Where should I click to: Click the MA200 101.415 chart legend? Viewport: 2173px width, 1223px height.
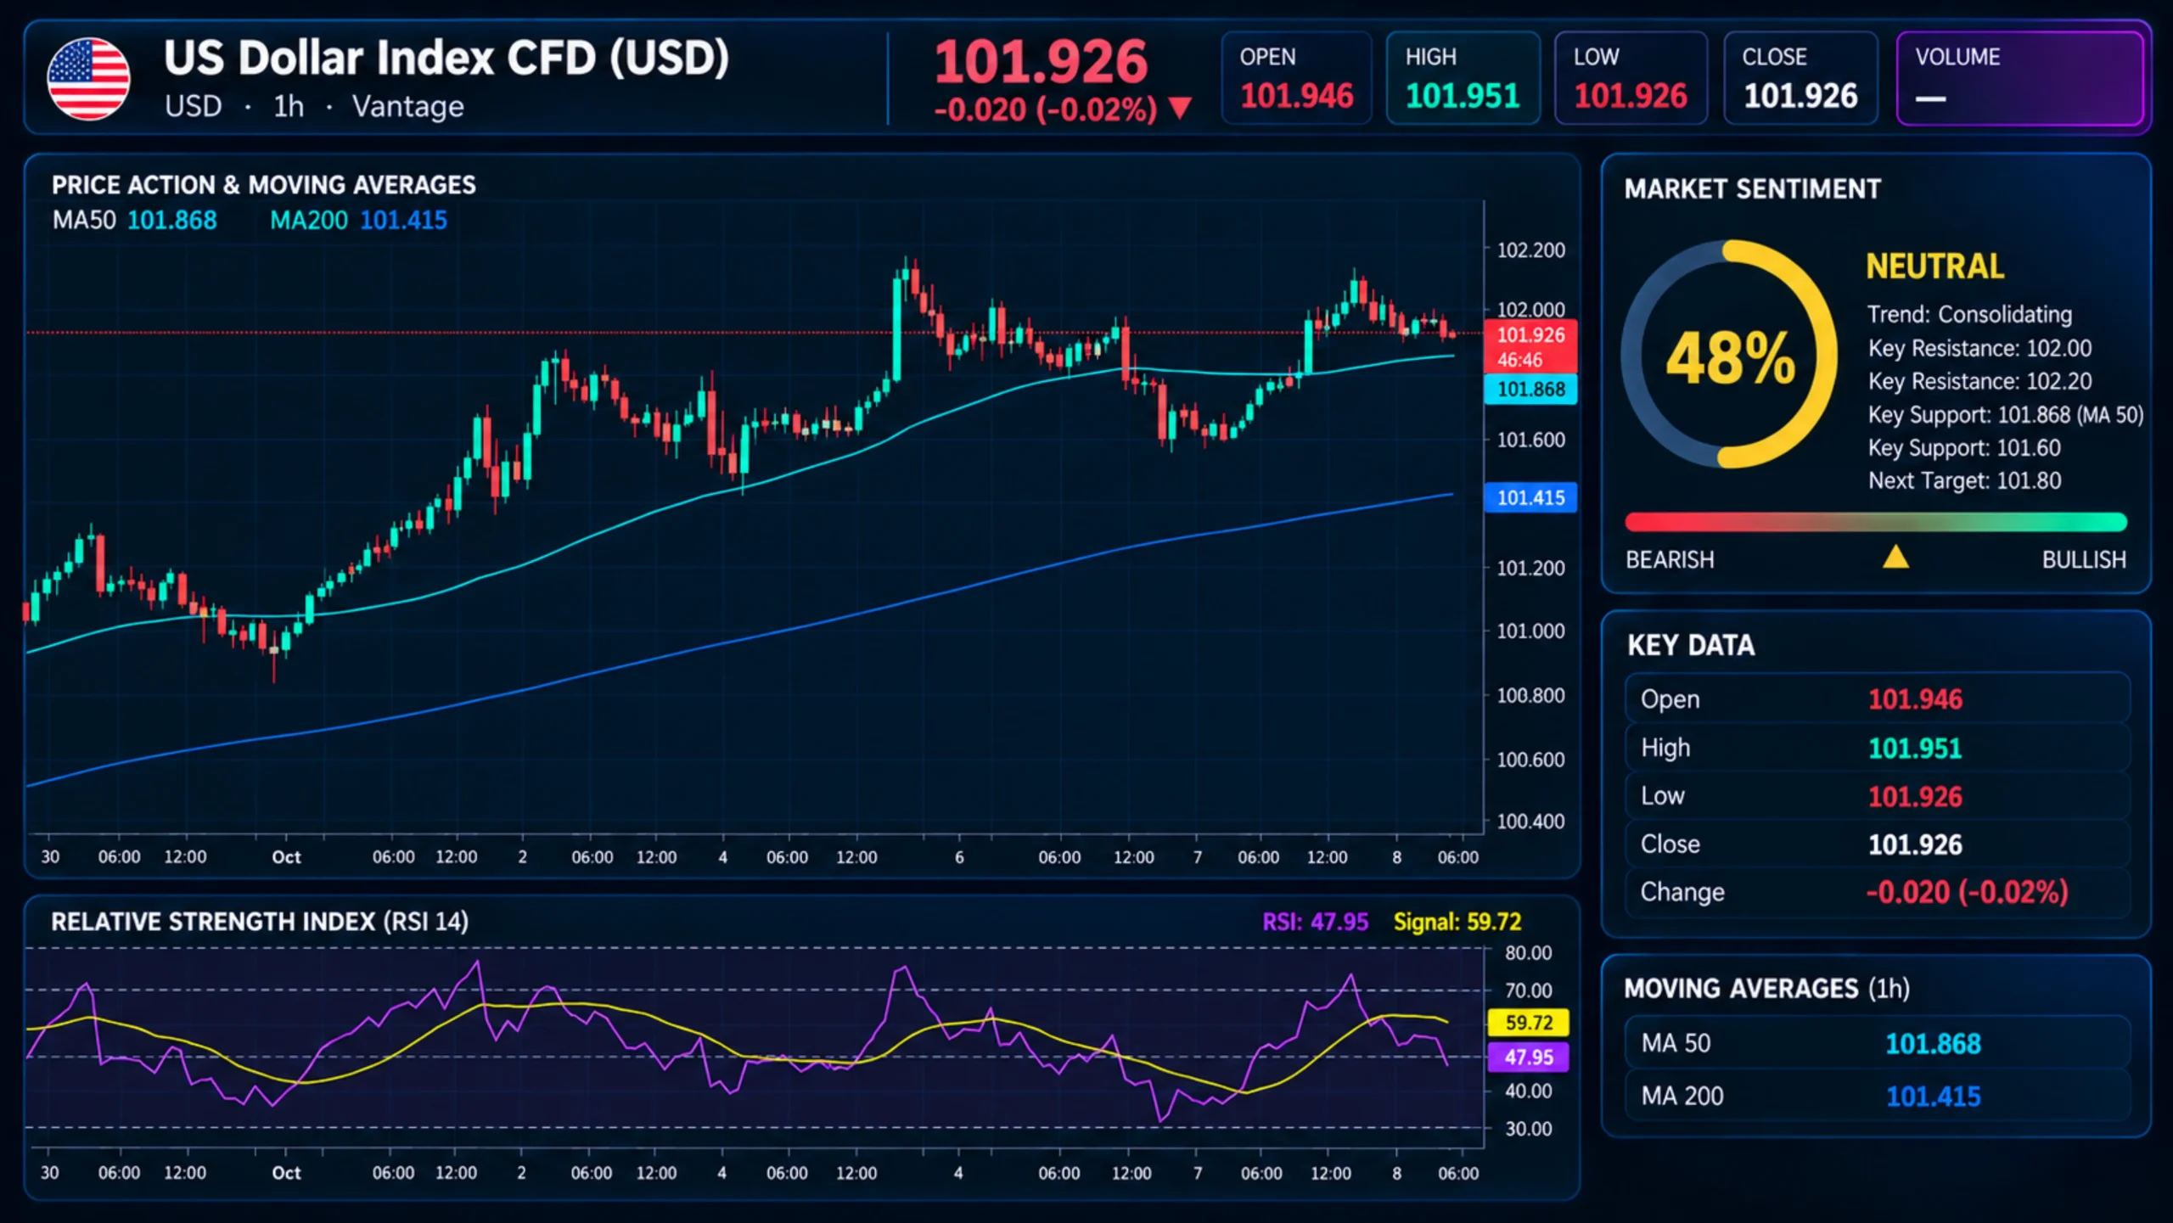358,221
